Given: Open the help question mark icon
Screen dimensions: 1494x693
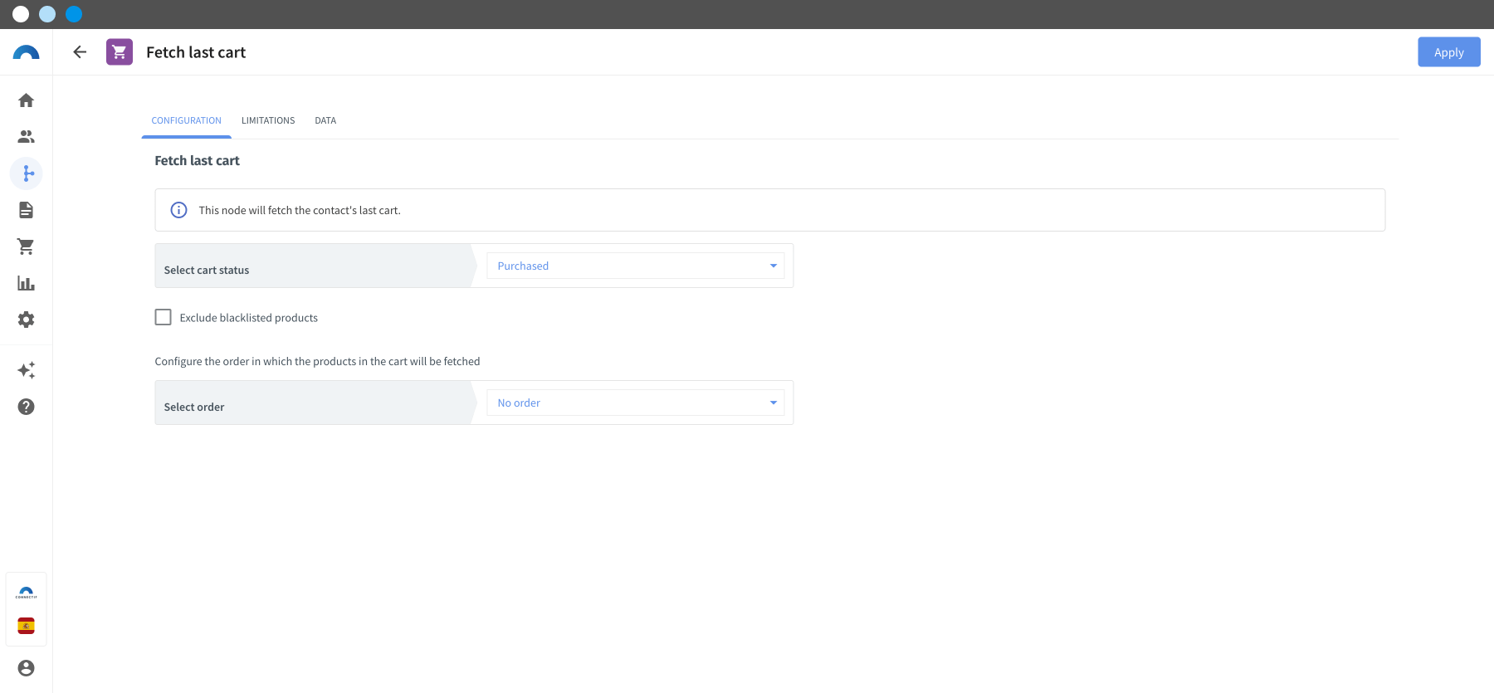Looking at the screenshot, I should [26, 407].
